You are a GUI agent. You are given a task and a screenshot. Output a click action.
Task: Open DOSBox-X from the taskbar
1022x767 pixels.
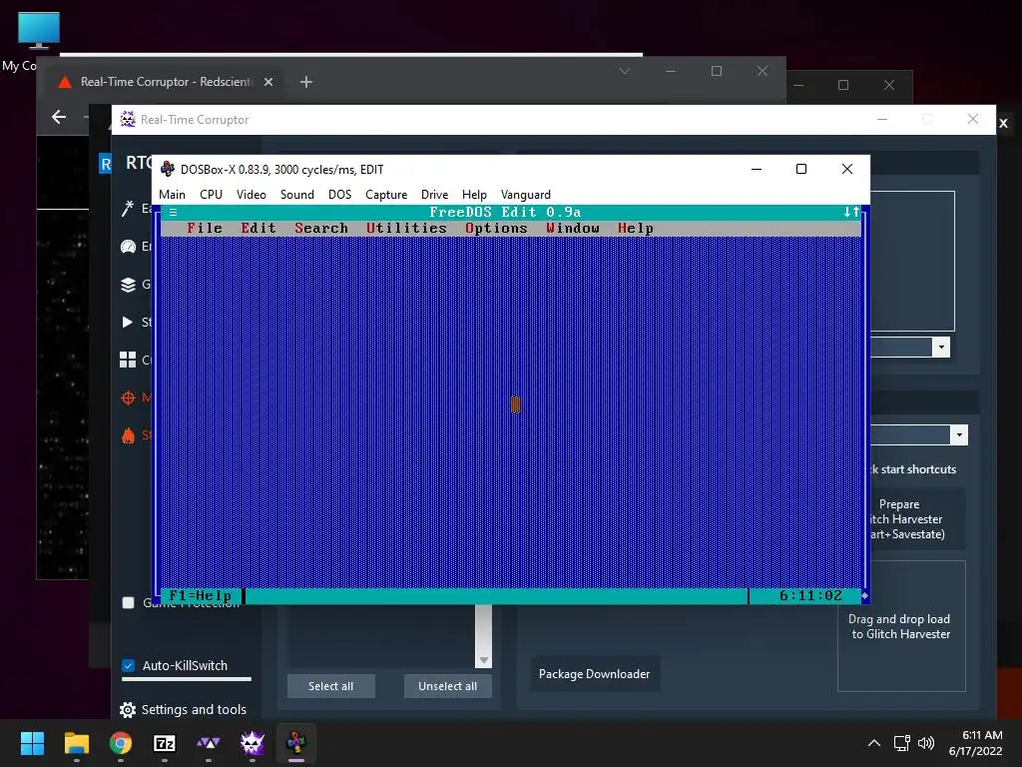click(x=296, y=743)
